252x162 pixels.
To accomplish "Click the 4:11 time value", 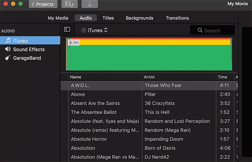I will (x=224, y=85).
